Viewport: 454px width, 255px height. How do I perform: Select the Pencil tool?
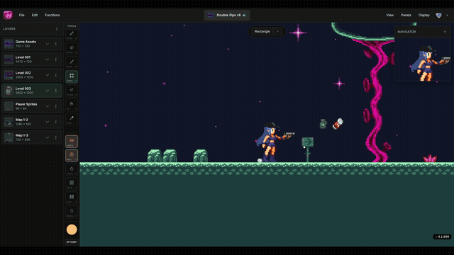[x=72, y=35]
